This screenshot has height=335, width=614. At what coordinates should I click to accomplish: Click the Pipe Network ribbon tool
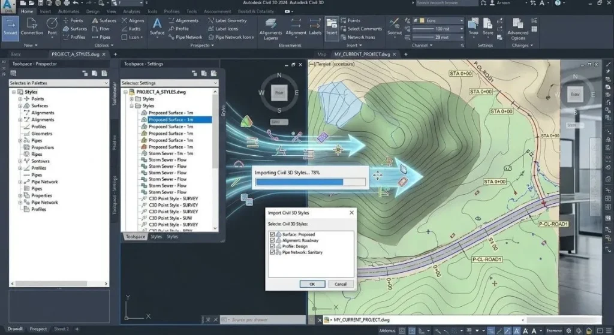click(185, 37)
